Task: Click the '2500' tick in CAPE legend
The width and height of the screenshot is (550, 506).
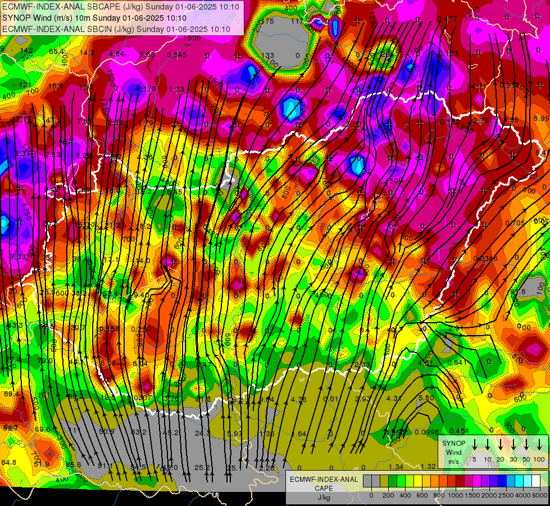Action: (x=506, y=495)
